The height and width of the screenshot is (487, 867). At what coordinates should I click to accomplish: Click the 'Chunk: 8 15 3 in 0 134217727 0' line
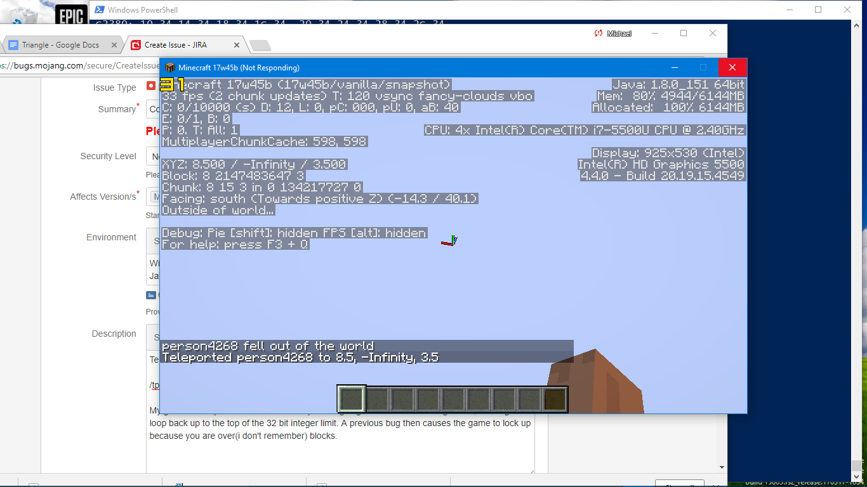coord(261,188)
